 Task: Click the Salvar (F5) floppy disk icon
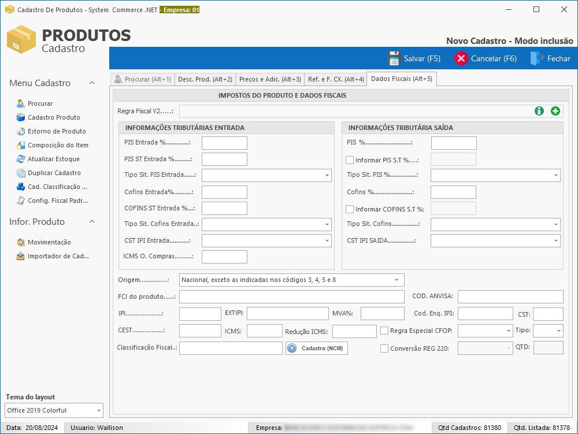click(394, 58)
